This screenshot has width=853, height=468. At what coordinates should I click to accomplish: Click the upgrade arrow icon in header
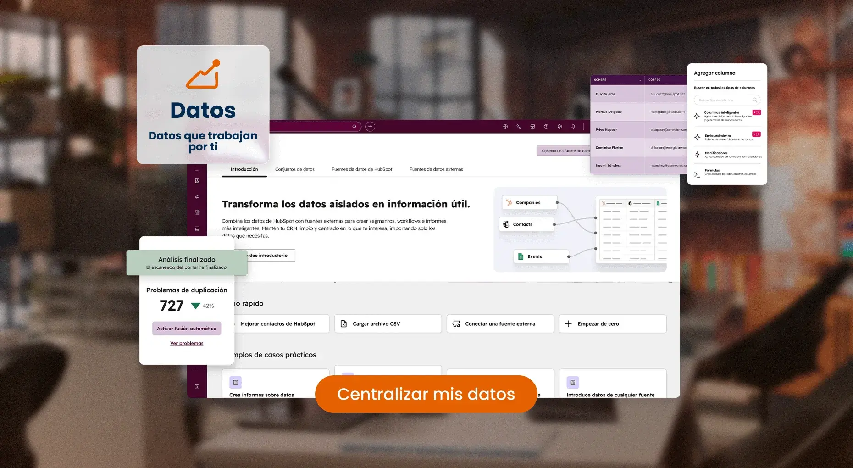505,127
